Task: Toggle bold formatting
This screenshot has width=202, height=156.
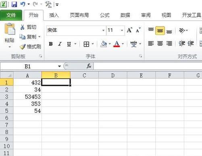Action: 51,44
